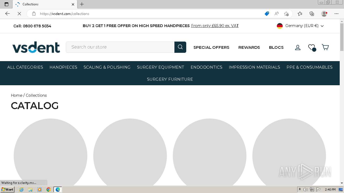Open a new browser tab
The height and width of the screenshot is (193, 344).
82,4
